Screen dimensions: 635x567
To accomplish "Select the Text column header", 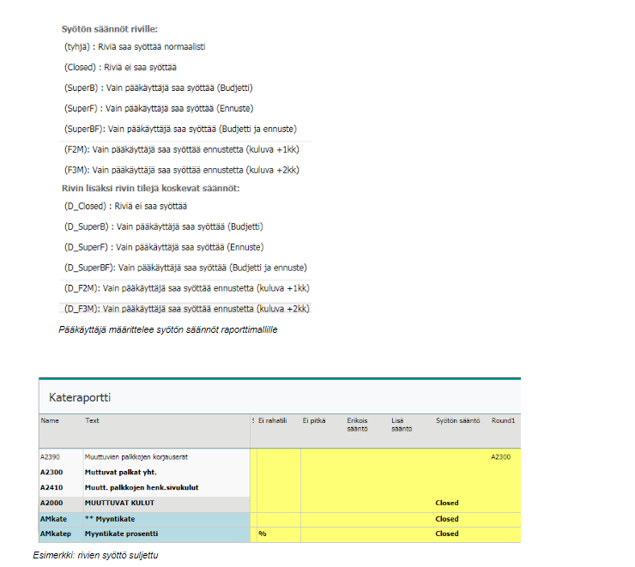I will 93,420.
